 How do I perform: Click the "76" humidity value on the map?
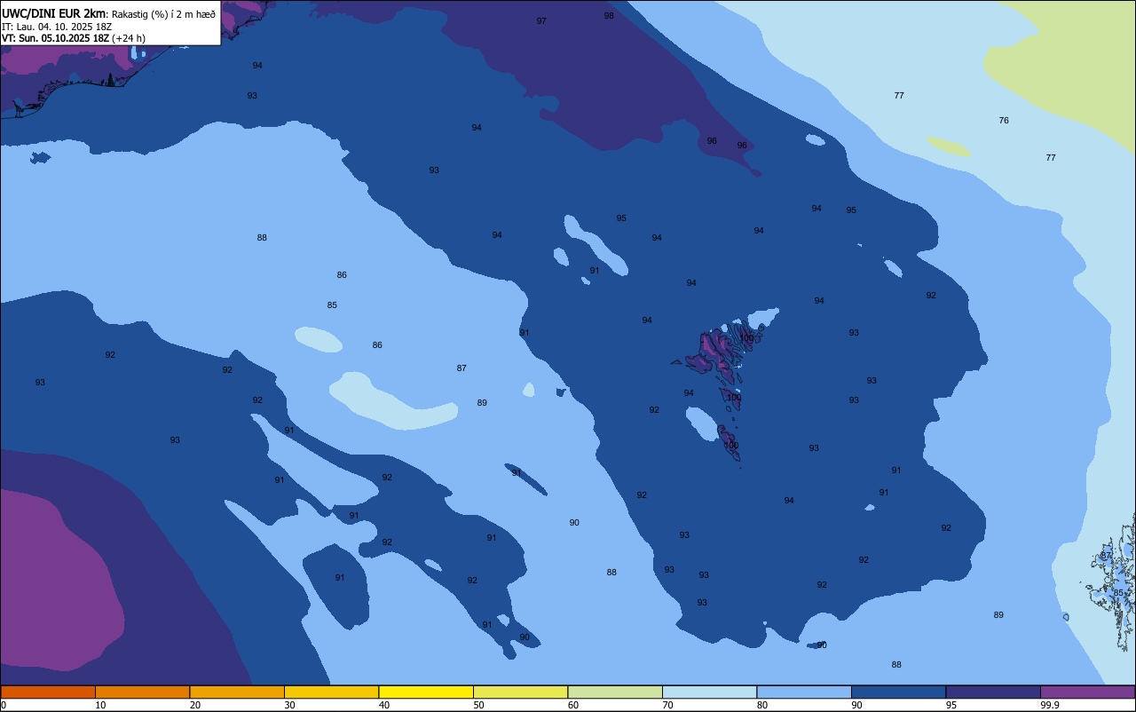click(1004, 121)
